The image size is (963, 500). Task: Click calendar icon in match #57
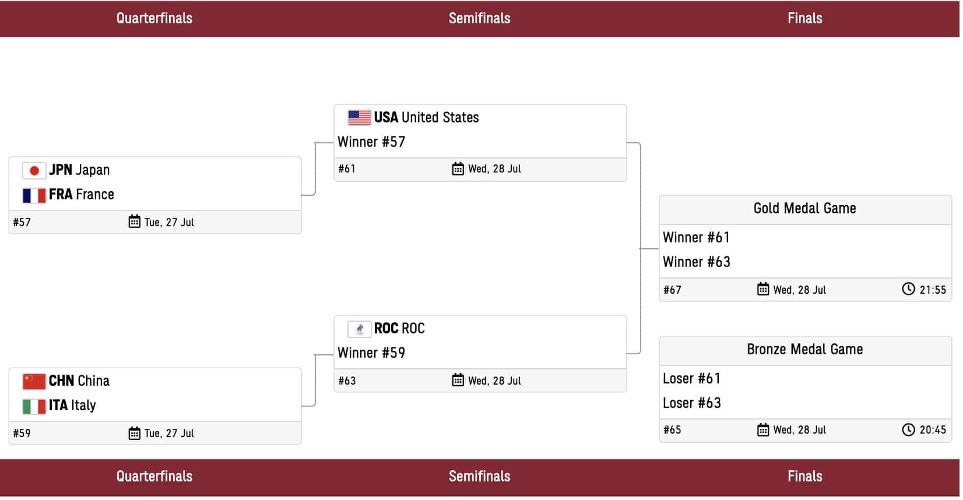point(134,221)
